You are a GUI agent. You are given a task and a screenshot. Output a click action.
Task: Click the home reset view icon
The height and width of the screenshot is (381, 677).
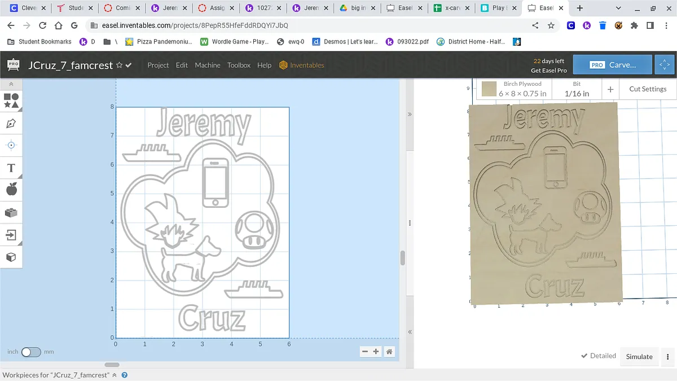pyautogui.click(x=389, y=352)
